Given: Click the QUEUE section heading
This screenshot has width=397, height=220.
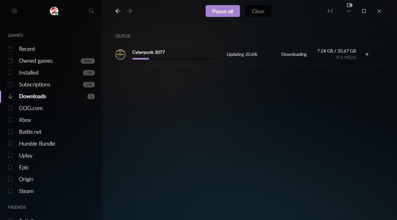Looking at the screenshot, I should click(x=123, y=36).
